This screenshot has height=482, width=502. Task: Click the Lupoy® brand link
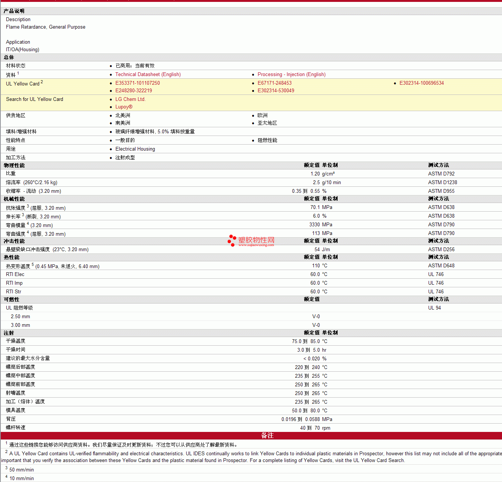click(124, 107)
